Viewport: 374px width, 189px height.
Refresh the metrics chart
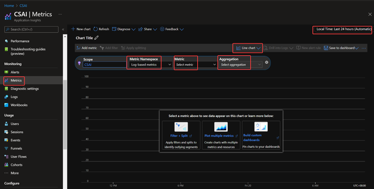101,29
